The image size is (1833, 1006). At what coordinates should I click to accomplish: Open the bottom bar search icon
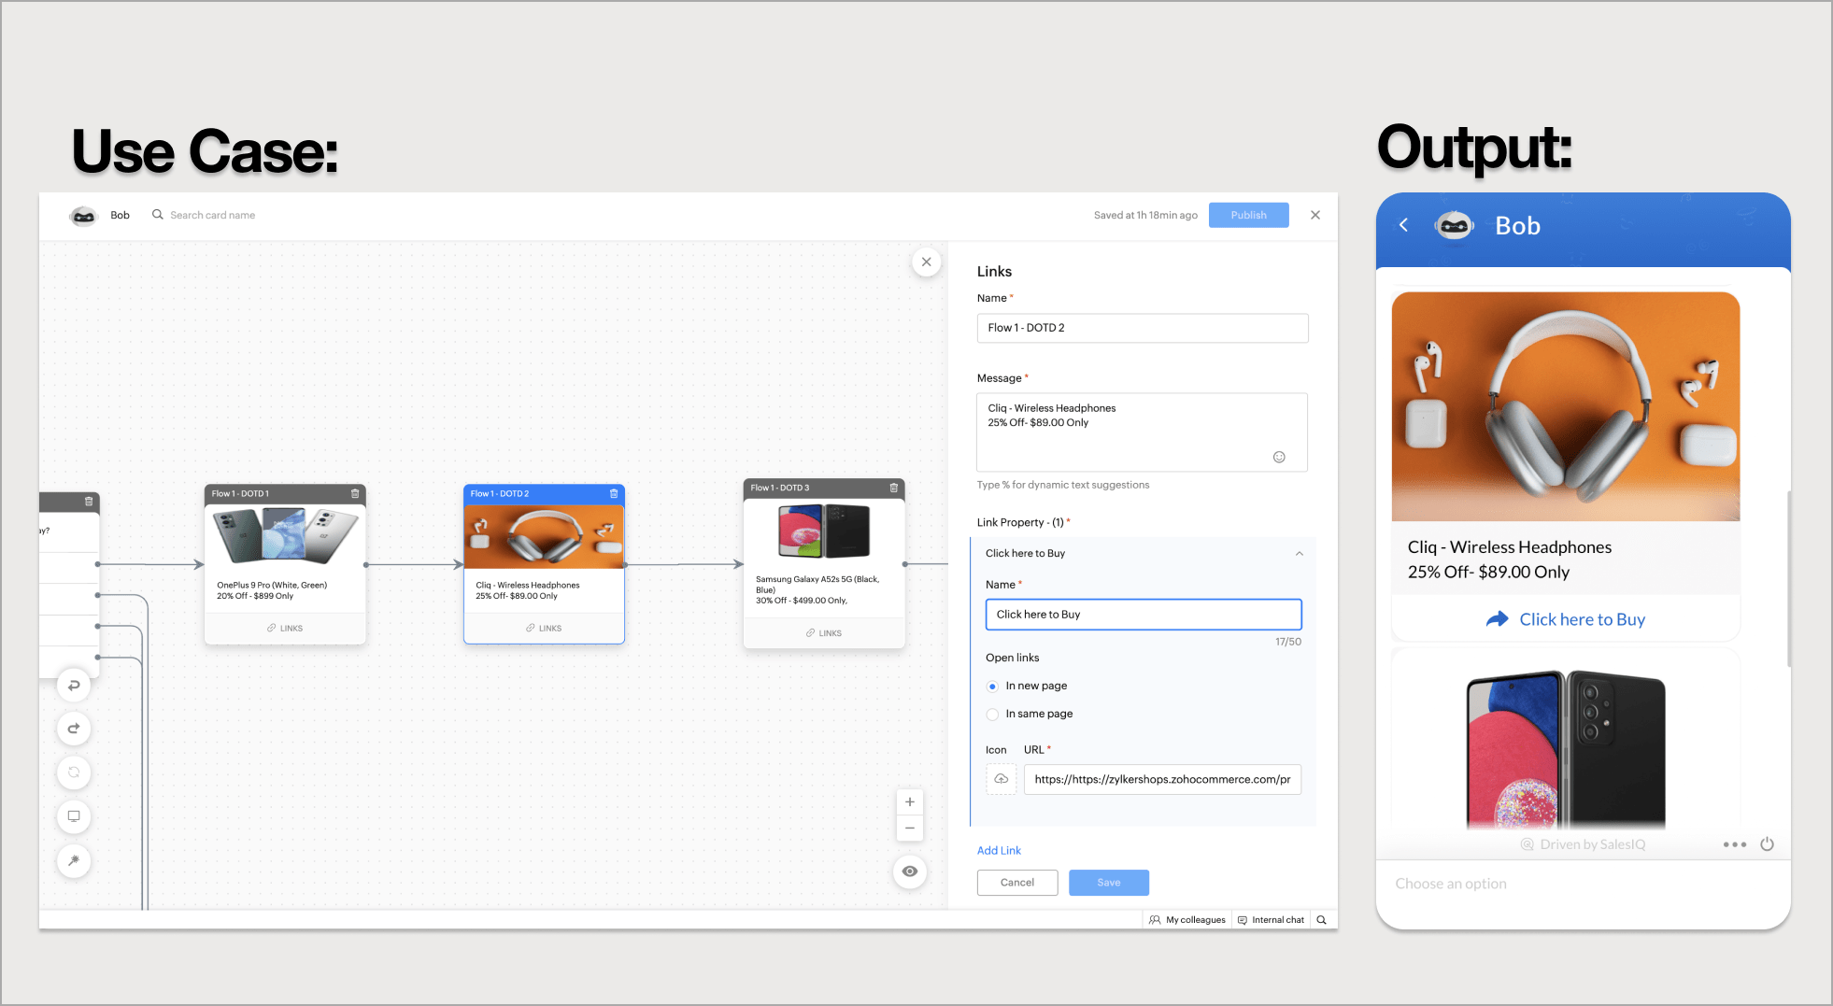tap(1322, 920)
